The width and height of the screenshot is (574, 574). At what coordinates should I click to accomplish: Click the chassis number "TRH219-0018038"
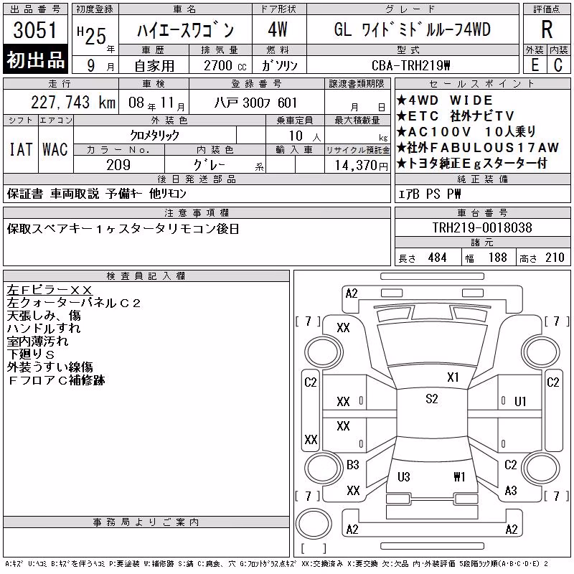(482, 227)
